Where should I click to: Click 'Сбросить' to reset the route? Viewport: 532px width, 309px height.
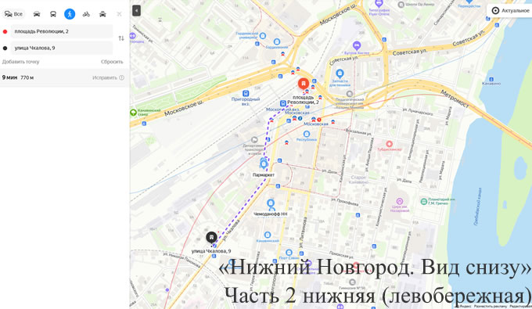(112, 62)
